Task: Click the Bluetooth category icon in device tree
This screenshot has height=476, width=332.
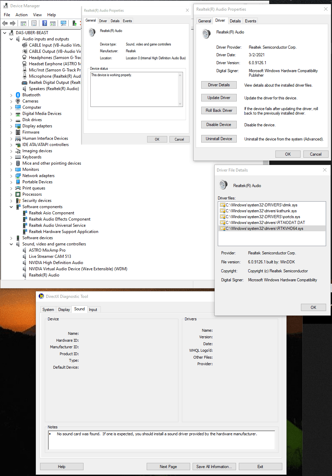Action: (x=18, y=95)
